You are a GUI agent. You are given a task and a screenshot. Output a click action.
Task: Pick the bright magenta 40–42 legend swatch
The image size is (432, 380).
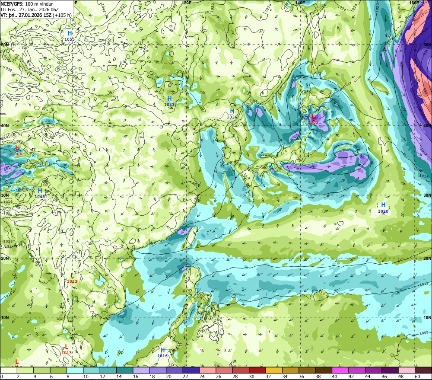[340, 370]
